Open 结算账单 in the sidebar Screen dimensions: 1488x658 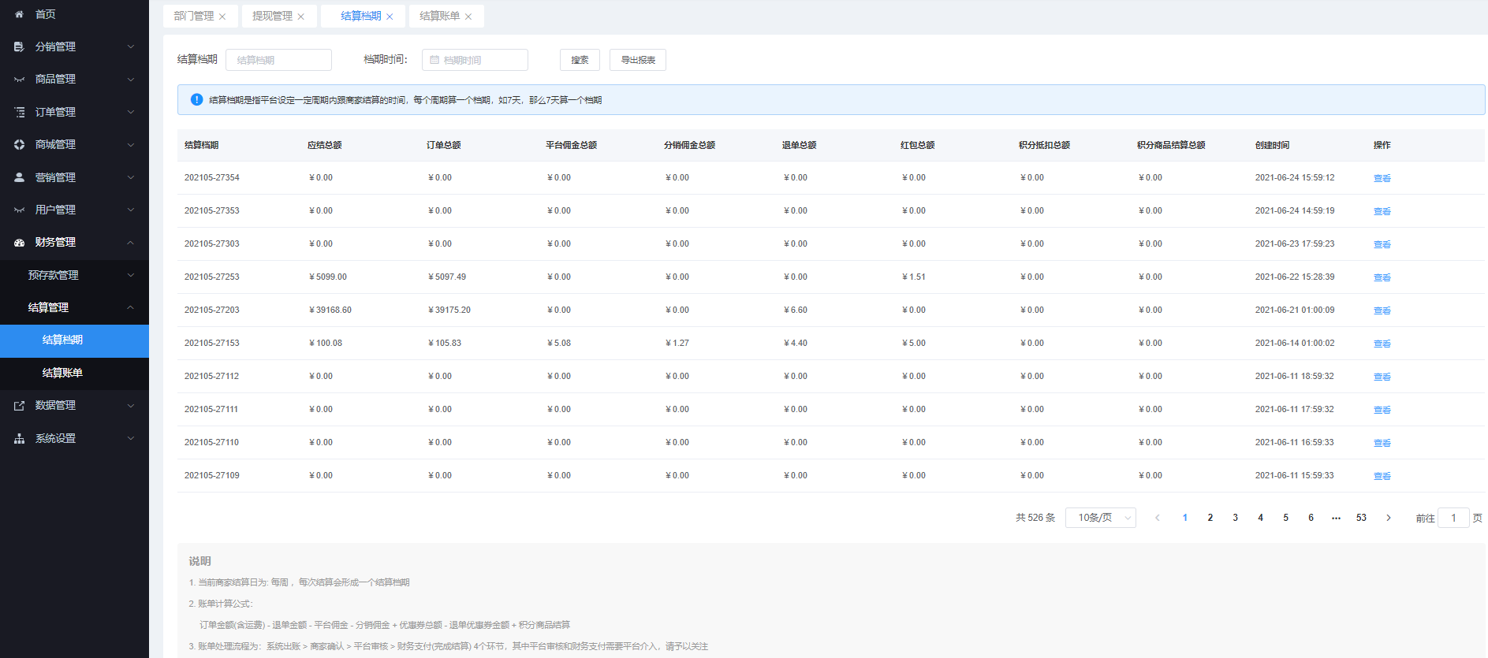[x=62, y=373]
